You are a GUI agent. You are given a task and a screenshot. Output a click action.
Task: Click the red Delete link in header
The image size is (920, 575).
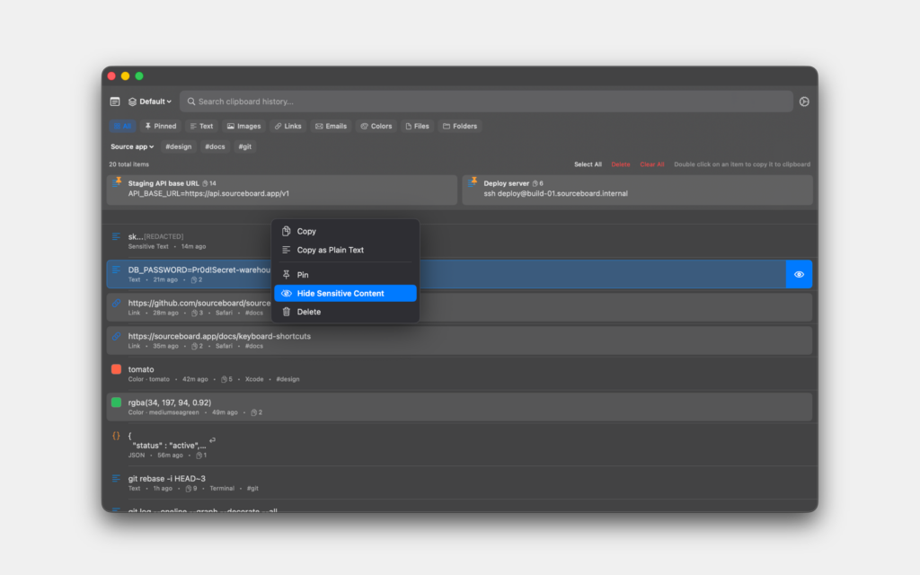[621, 164]
